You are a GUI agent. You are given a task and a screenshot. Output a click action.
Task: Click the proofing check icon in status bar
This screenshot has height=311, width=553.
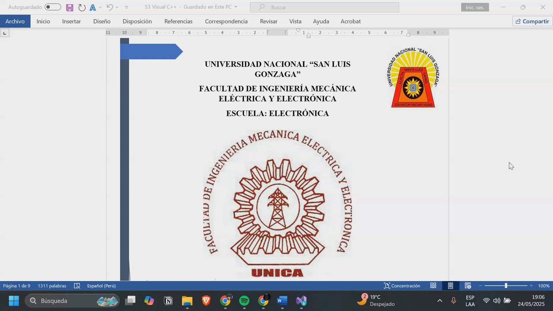click(77, 286)
